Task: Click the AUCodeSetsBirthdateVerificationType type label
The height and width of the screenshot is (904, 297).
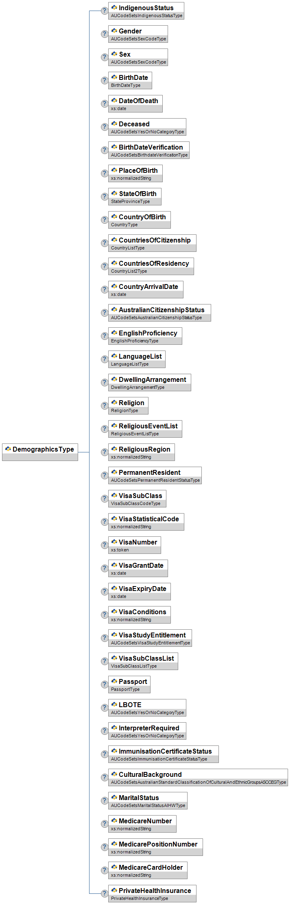Action: tap(149, 155)
